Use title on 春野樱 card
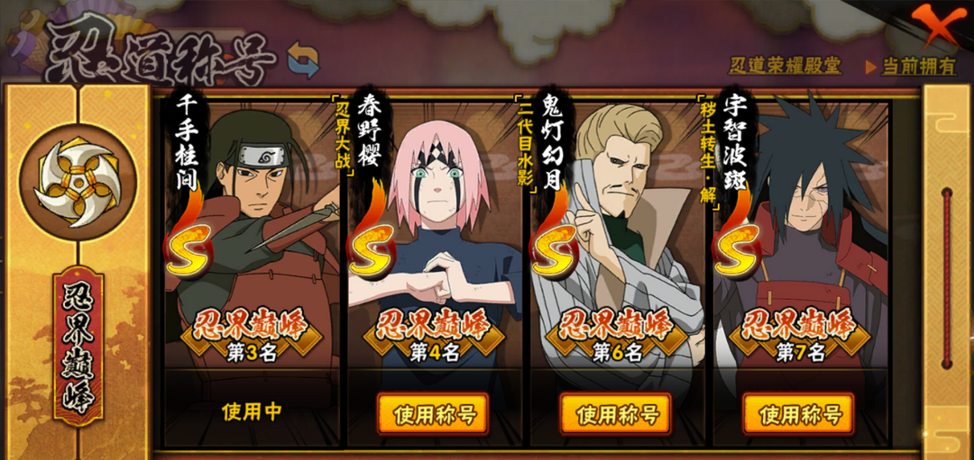The width and height of the screenshot is (974, 460). point(432,415)
